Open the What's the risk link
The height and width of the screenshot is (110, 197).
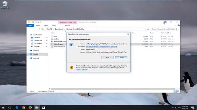pos(82,70)
